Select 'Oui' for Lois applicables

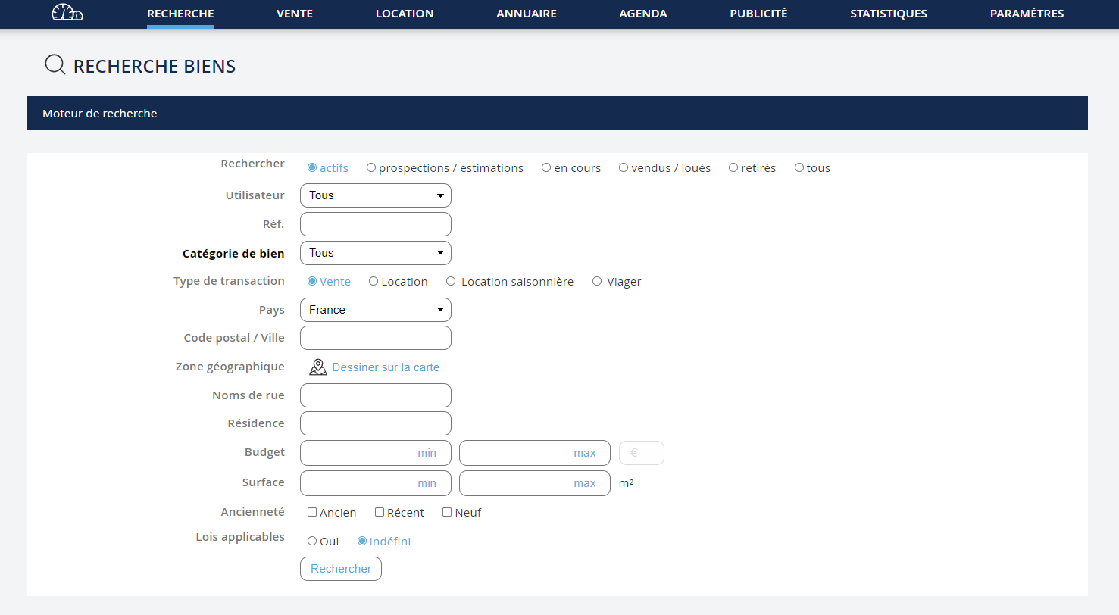312,541
